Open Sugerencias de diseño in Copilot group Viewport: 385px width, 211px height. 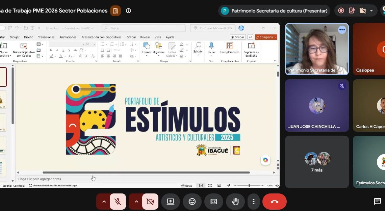(251, 50)
